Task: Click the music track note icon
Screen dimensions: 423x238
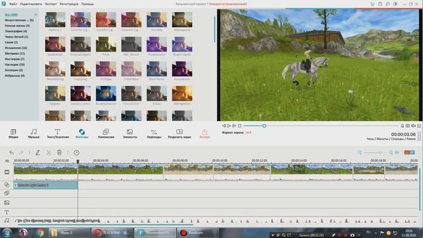Action: 7,221
